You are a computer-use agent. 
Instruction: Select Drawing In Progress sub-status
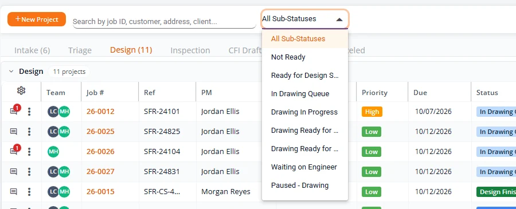tap(305, 112)
